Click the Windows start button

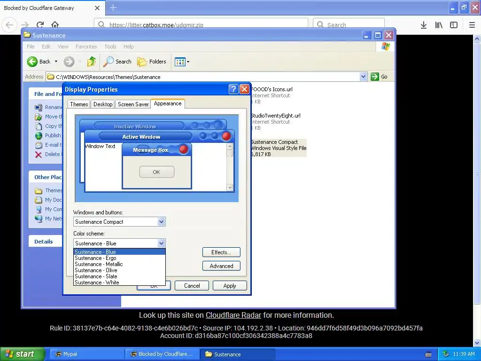click(x=22, y=354)
